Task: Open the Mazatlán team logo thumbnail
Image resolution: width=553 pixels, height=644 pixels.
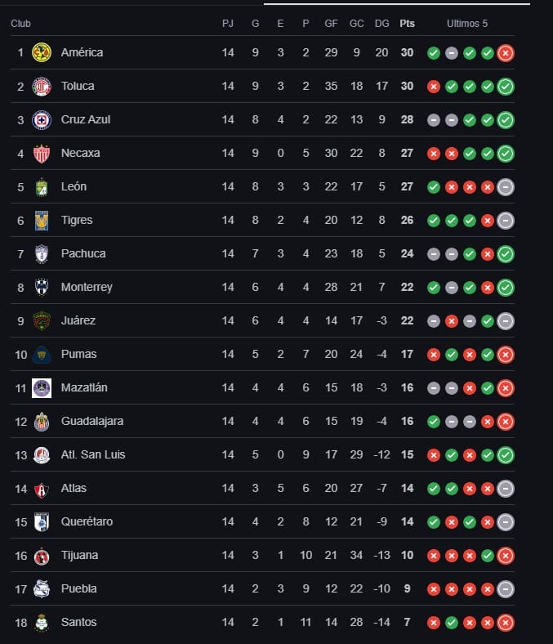Action: tap(42, 388)
